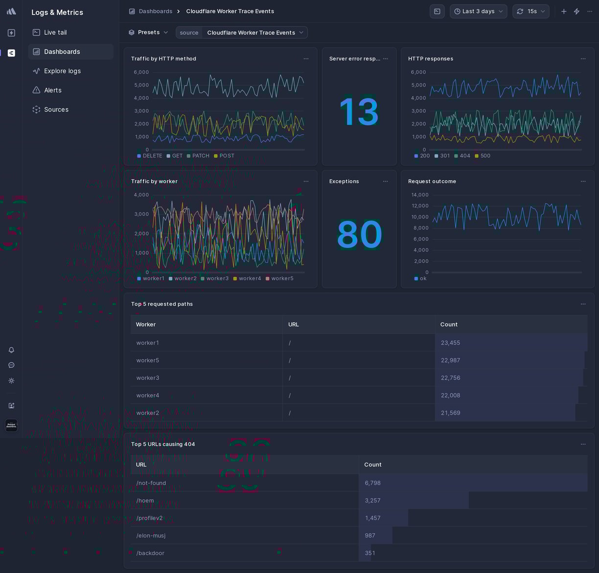Open the Logs & Metrics app logo menu
Screen dimensions: 599x573
click(x=11, y=11)
